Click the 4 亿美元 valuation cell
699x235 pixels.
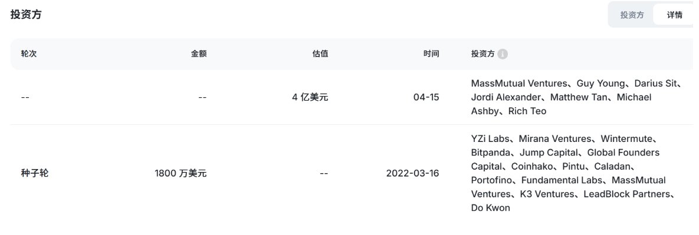tap(310, 97)
